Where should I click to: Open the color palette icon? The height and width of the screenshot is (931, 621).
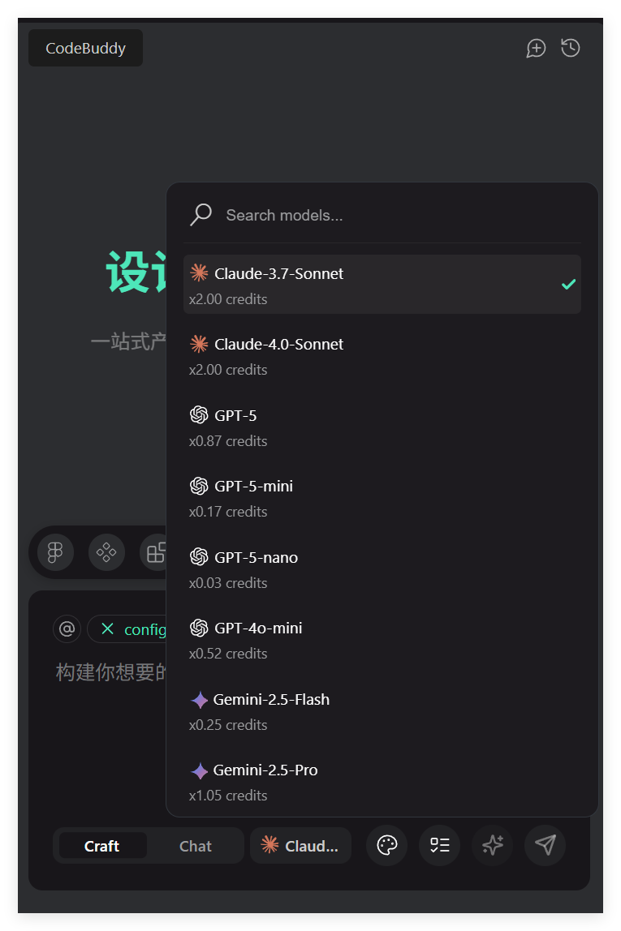coord(387,845)
